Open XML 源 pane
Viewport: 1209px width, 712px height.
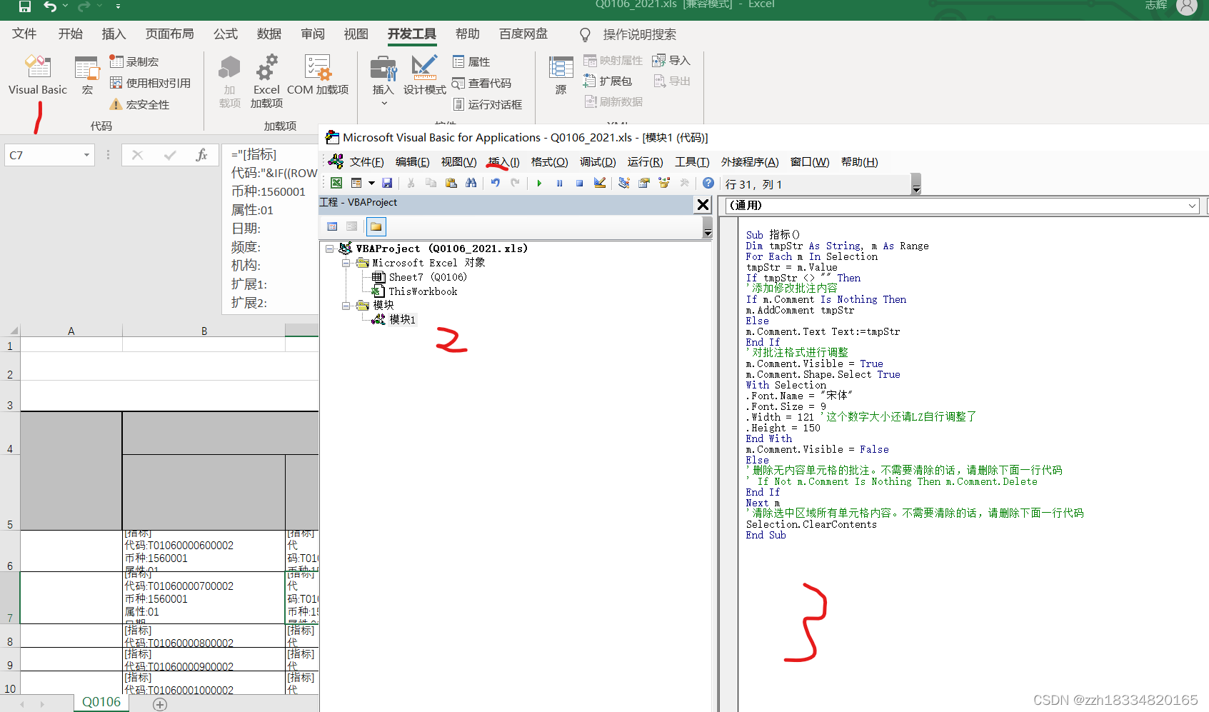coord(561,75)
